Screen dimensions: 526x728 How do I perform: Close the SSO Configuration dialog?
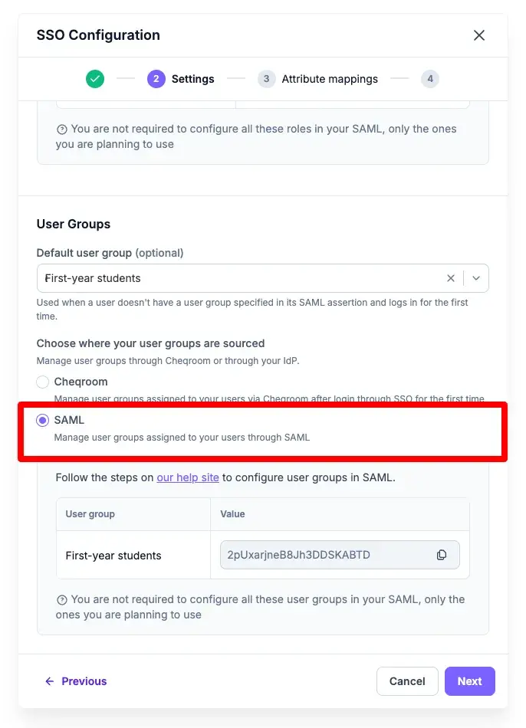click(x=479, y=35)
